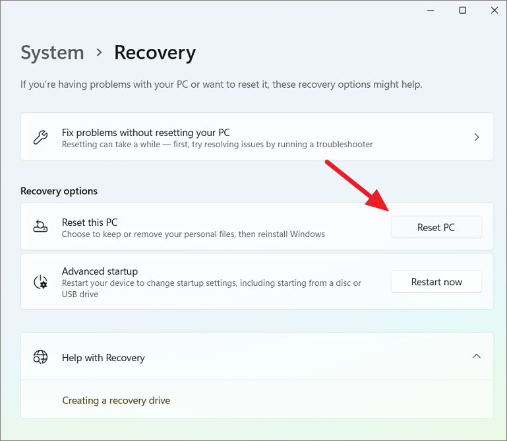The image size is (507, 441).
Task: Collapse the Help with Recovery section
Action: [x=476, y=356]
